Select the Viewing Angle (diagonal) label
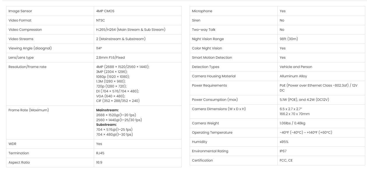367x172 pixels. [30, 48]
